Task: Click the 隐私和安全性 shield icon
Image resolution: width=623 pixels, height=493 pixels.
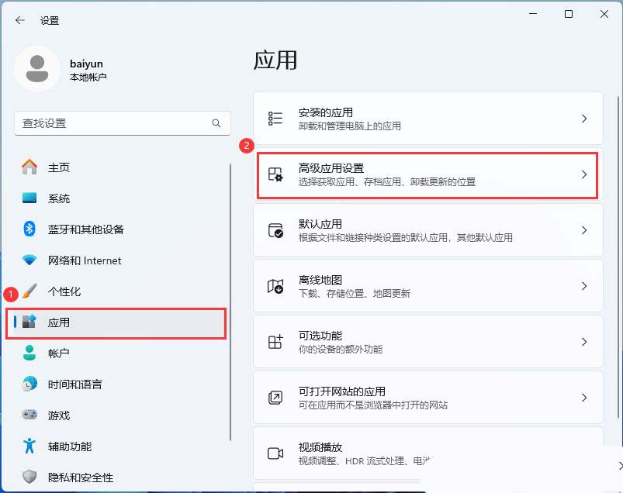Action: click(x=29, y=477)
